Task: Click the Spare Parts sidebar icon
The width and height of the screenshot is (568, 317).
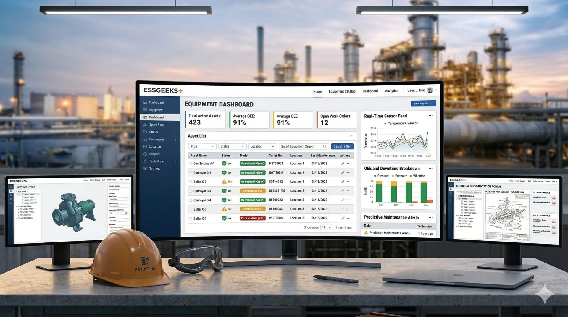Action: [x=145, y=124]
